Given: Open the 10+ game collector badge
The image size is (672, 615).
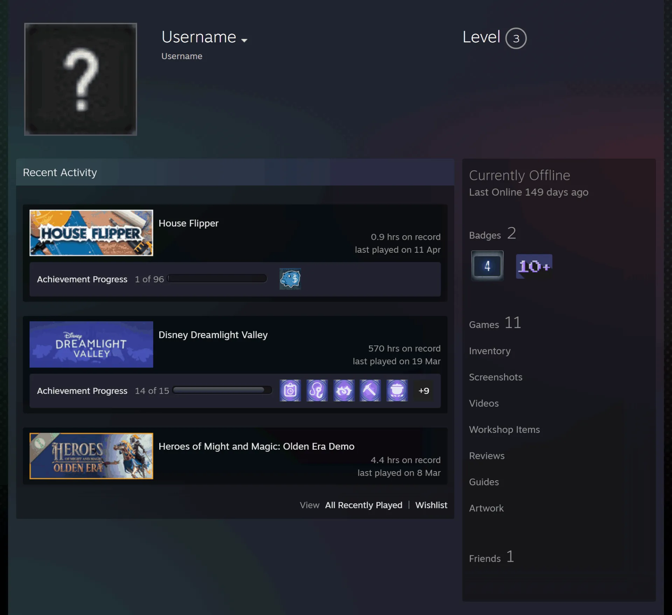Looking at the screenshot, I should click(x=534, y=266).
